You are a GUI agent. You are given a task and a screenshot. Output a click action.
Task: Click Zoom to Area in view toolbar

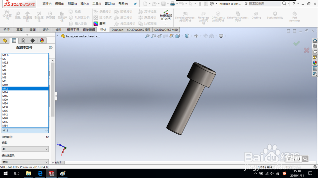pyautogui.click(x=153, y=36)
